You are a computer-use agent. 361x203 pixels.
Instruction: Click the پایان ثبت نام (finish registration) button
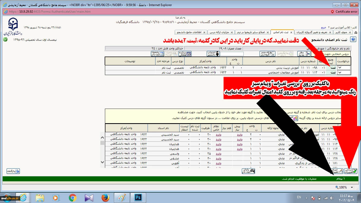click(248, 171)
